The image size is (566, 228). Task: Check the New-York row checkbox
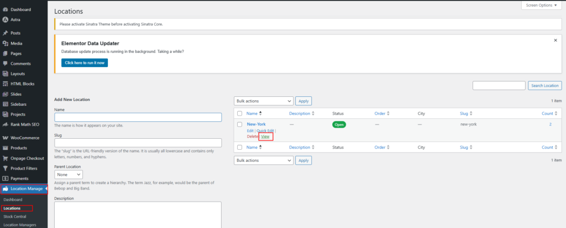tap(239, 125)
